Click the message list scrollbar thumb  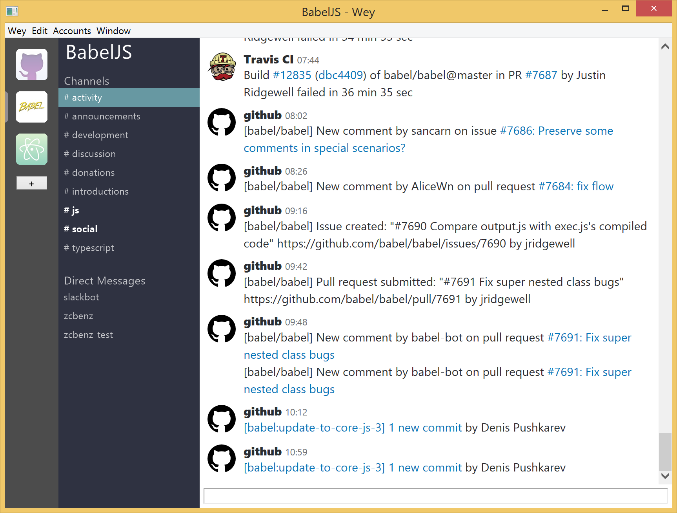tap(665, 451)
